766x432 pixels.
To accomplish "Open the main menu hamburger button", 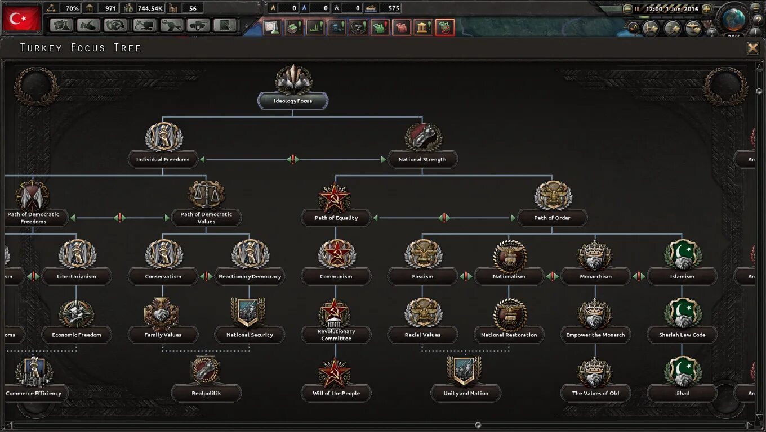I will tap(756, 8).
